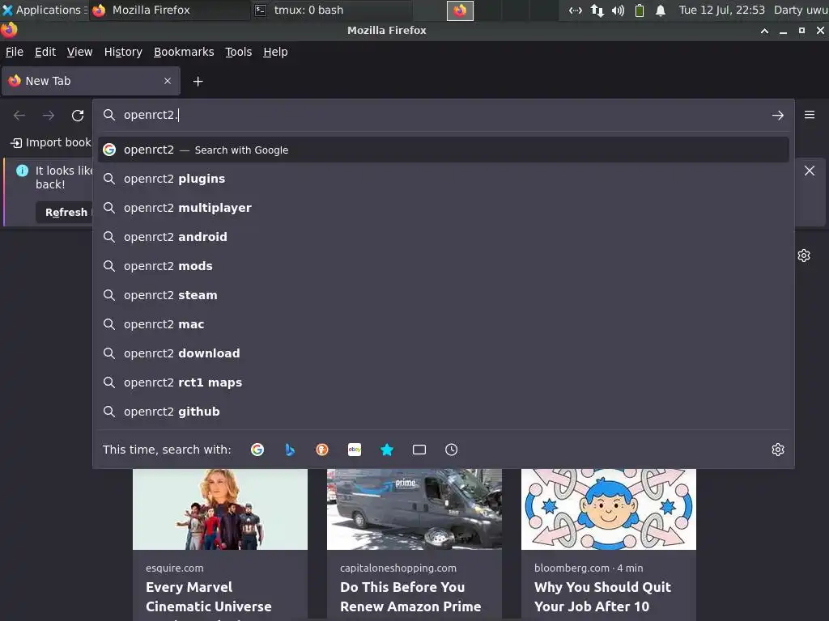
Task: Choose suggestion openrct2 rct1 maps
Action: (x=443, y=382)
